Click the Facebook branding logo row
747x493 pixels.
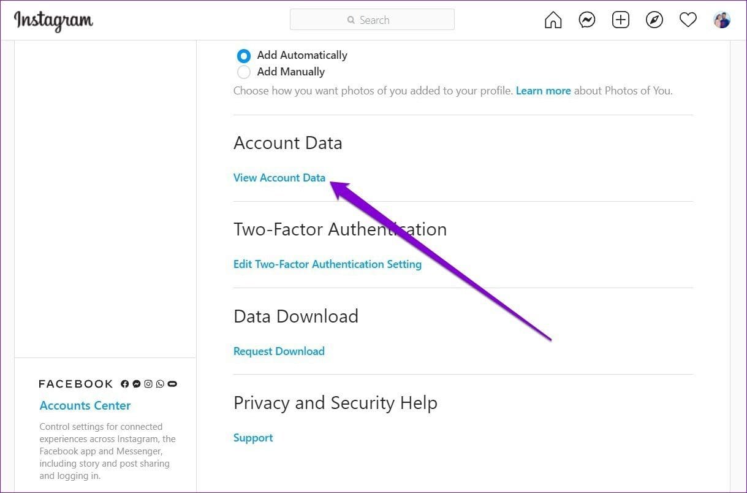click(x=108, y=384)
